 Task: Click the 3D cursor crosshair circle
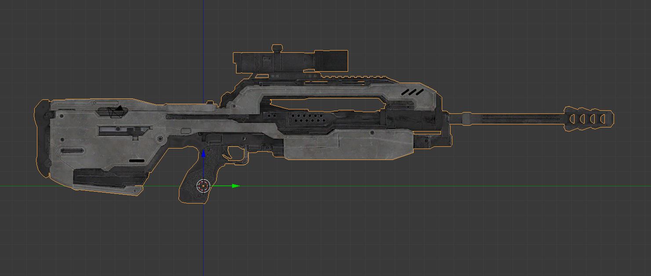pos(203,186)
